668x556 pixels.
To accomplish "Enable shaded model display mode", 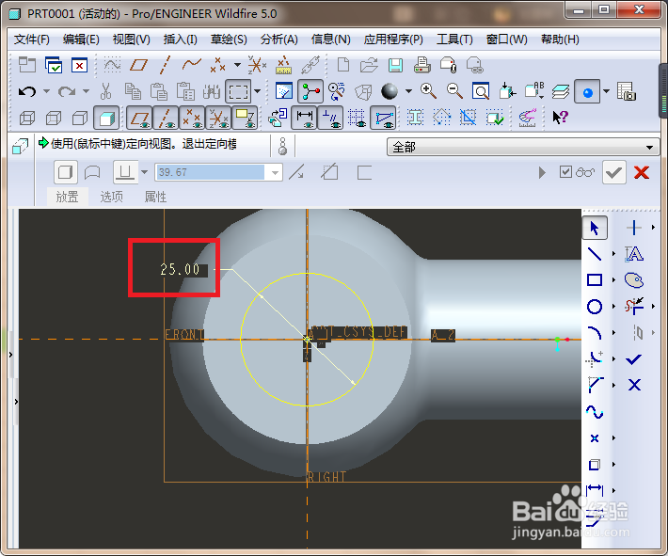I will click(x=106, y=118).
